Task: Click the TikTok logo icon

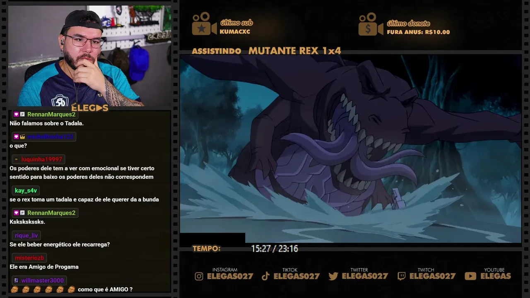Action: [x=266, y=276]
